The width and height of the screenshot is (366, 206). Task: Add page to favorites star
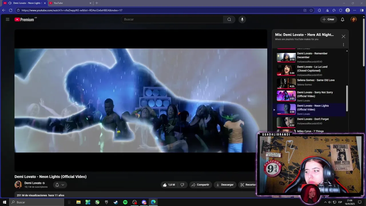coord(311,10)
